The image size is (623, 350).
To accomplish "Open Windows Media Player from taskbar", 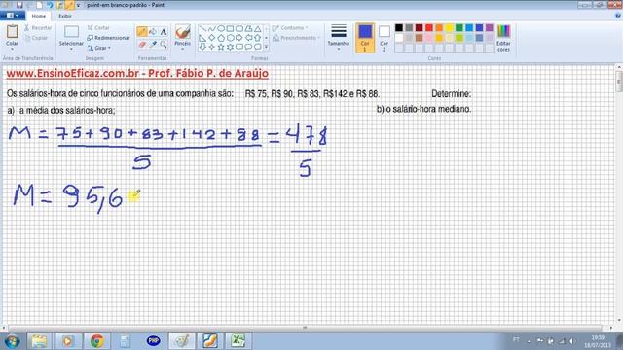I will click(x=68, y=341).
